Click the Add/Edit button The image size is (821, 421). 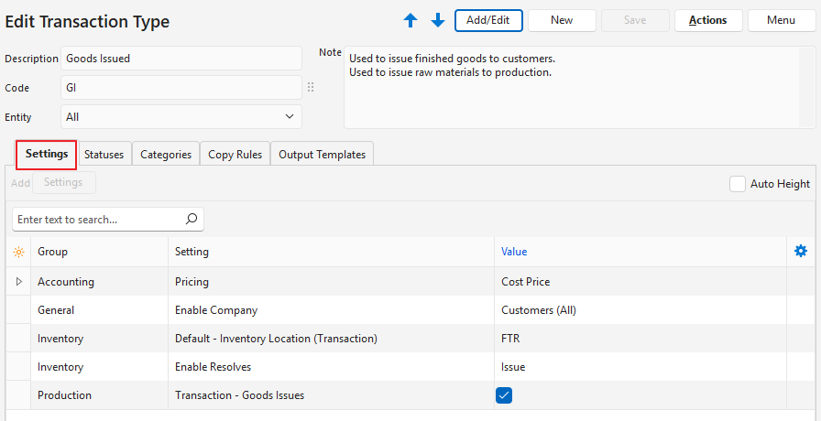click(x=488, y=20)
